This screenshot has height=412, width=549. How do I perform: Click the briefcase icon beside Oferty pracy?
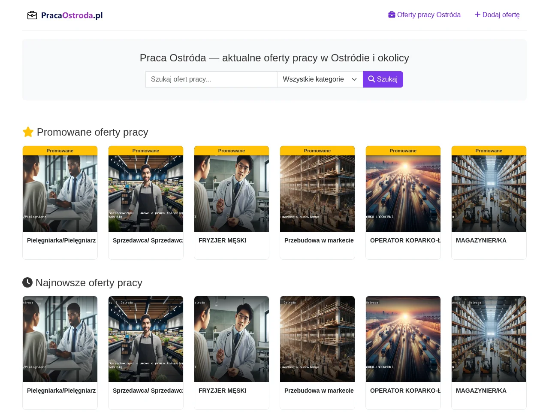392,15
